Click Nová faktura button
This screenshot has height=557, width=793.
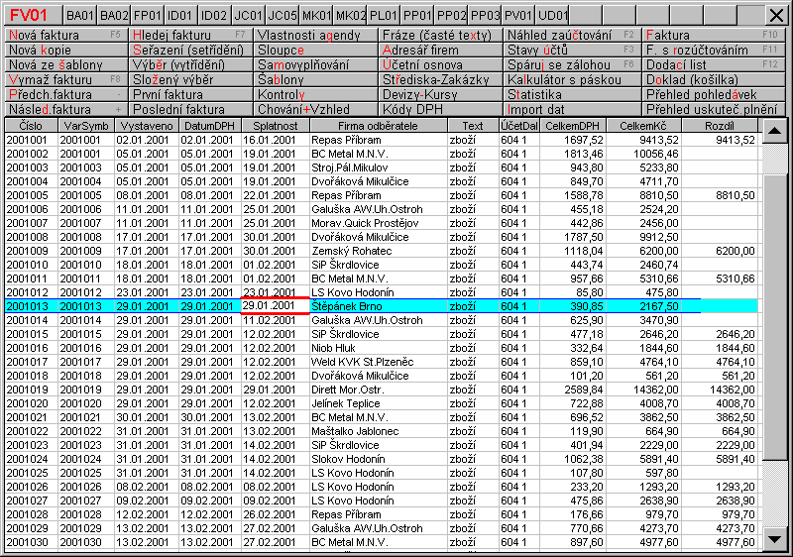65,35
